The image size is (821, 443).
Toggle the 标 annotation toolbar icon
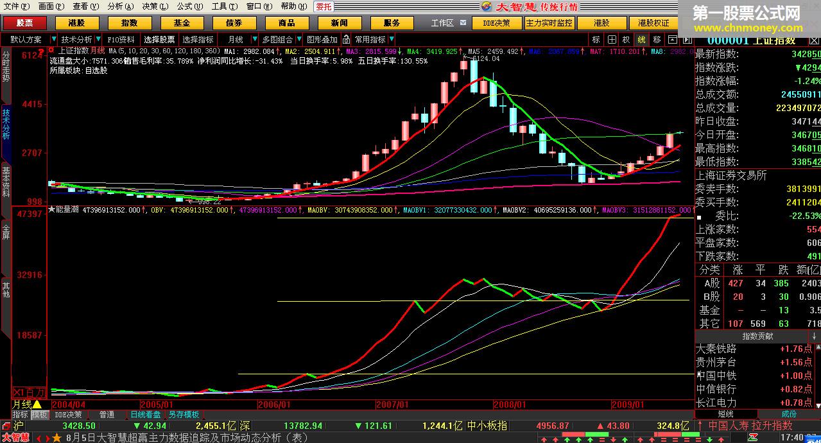[596, 40]
